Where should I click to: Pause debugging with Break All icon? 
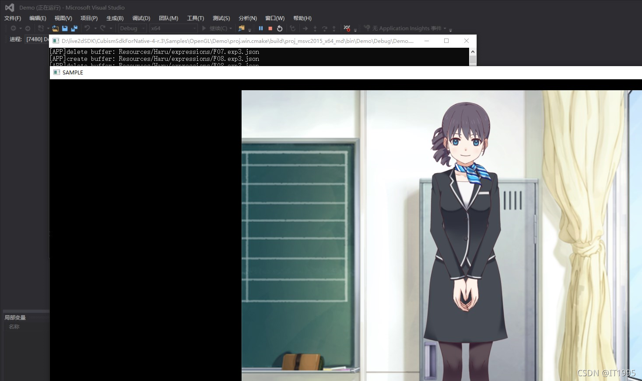pos(260,28)
